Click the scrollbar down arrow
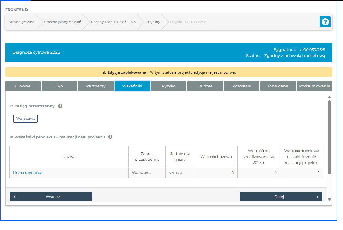343x230 pixels. point(329,199)
